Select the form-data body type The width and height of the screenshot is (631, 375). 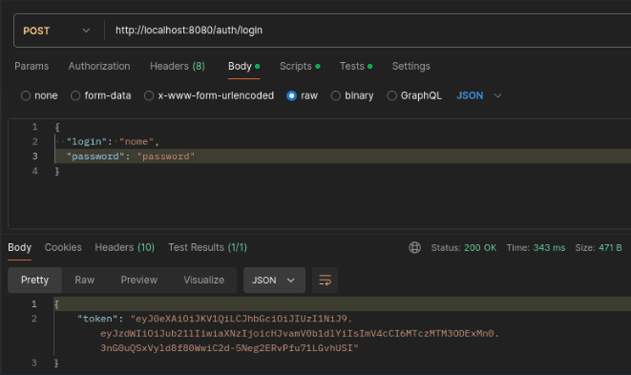click(100, 95)
